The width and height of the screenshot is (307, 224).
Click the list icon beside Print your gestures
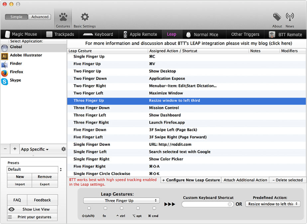10,217
